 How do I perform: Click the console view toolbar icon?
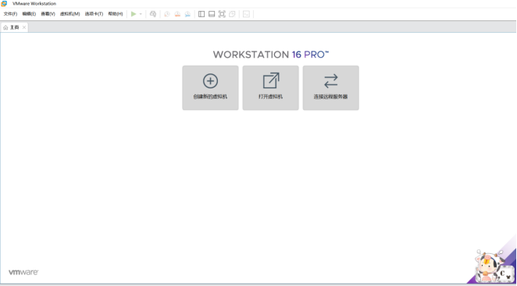tap(246, 14)
